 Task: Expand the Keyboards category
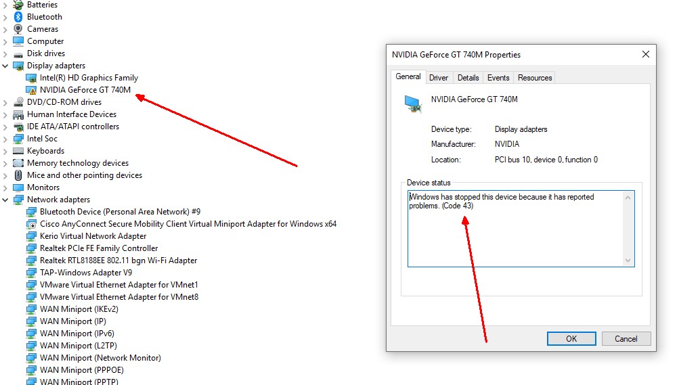pos(5,152)
